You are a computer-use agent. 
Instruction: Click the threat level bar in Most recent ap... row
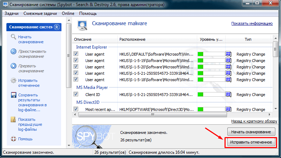point(211,109)
